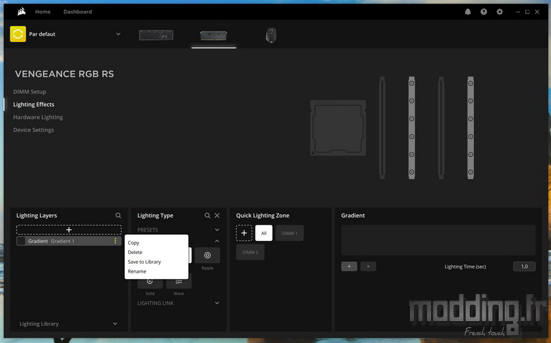The height and width of the screenshot is (343, 551).
Task: Click the yellow Par defaut profile icon
Action: (x=18, y=34)
